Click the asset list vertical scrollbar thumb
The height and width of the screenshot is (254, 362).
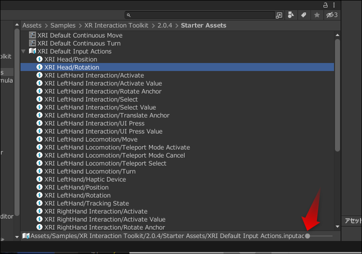(337, 95)
